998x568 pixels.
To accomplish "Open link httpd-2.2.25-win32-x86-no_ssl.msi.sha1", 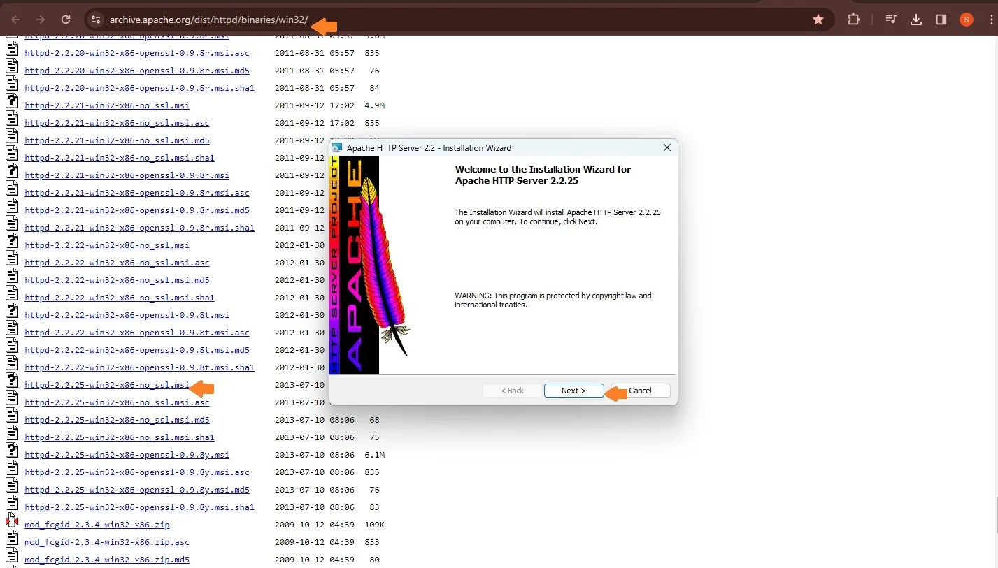I will (120, 437).
